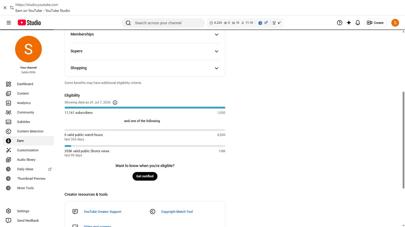The image size is (405, 227).
Task: Click the subscribers progress bar
Action: click(x=145, y=108)
